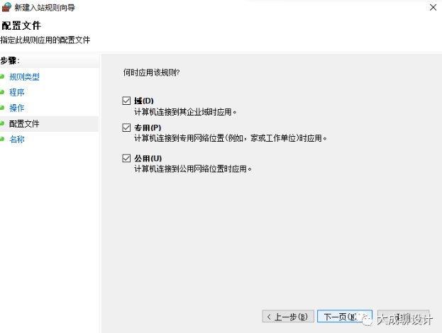Image resolution: width=442 pixels, height=333 pixels.
Task: Disable the 专用(P) profile checkbox
Action: click(x=127, y=128)
